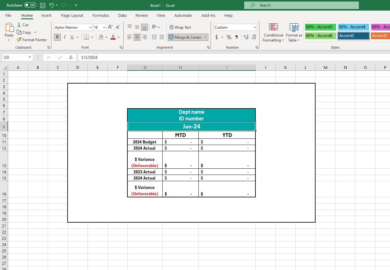Image resolution: width=390 pixels, height=270 pixels.
Task: Click the Comma Style icon
Action: (236, 37)
